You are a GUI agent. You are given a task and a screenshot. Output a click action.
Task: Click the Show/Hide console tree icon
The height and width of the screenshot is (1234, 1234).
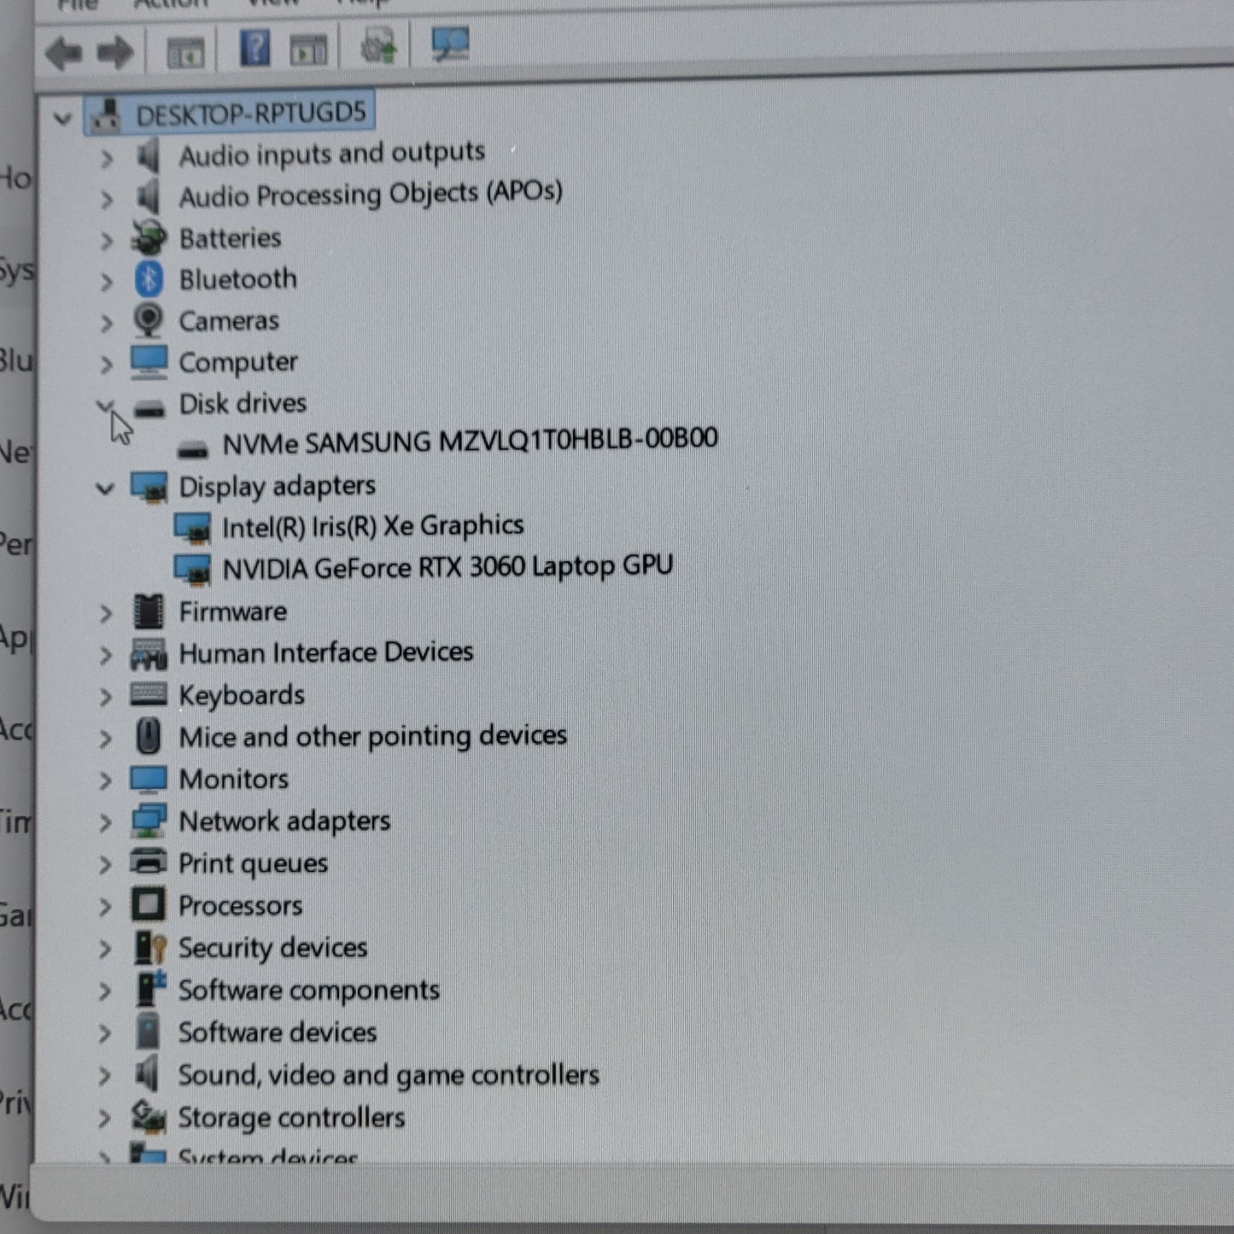(x=185, y=53)
